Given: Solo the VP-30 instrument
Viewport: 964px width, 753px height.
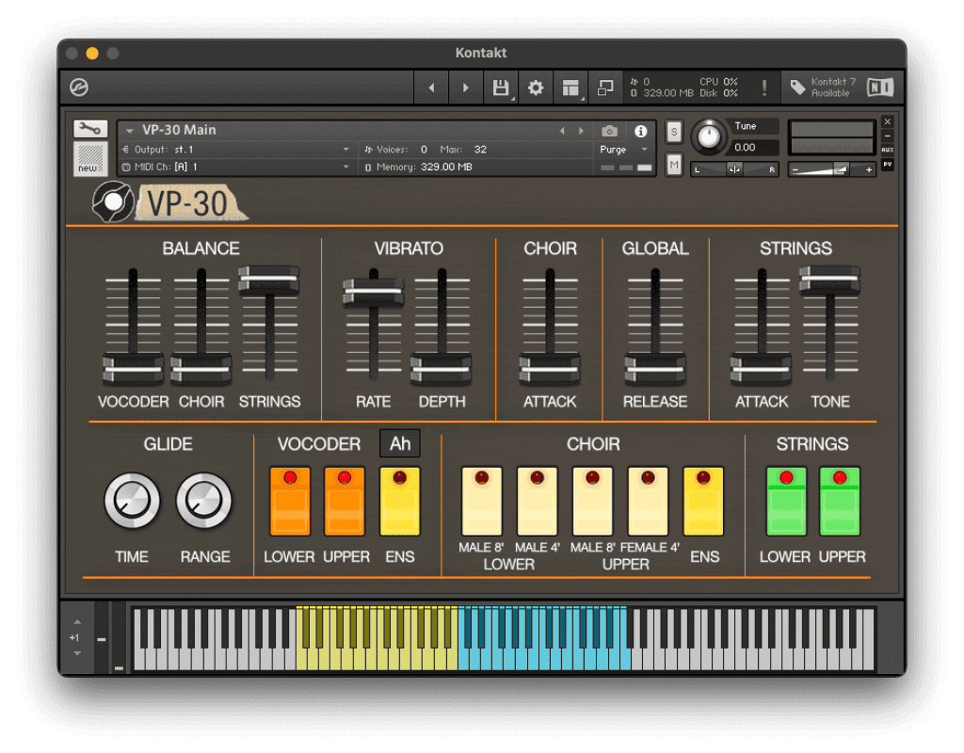Looking at the screenshot, I should point(674,132).
